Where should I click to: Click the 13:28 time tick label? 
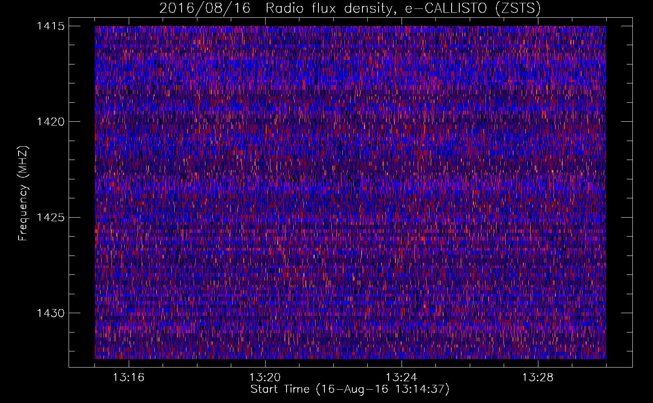click(x=538, y=378)
